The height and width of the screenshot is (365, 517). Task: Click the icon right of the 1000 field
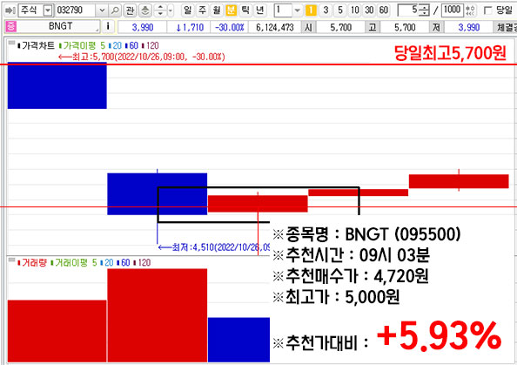[x=471, y=10]
